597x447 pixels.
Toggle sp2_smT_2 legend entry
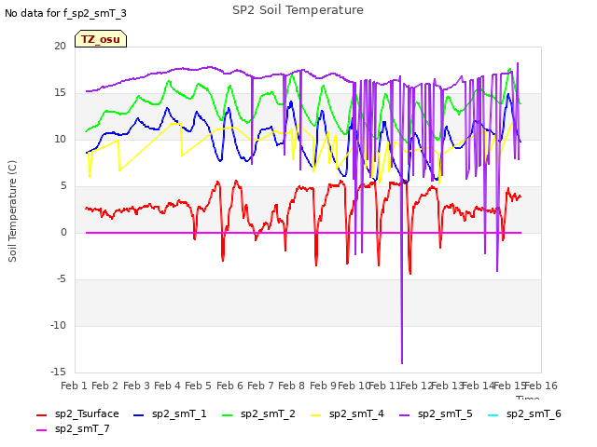(258, 413)
